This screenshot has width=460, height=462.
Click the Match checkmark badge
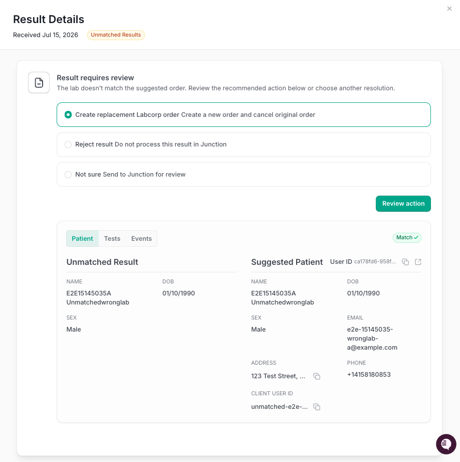[x=407, y=237]
